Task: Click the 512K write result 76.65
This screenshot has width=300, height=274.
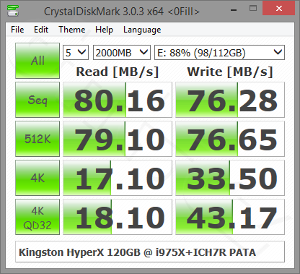Action: pyautogui.click(x=230, y=139)
